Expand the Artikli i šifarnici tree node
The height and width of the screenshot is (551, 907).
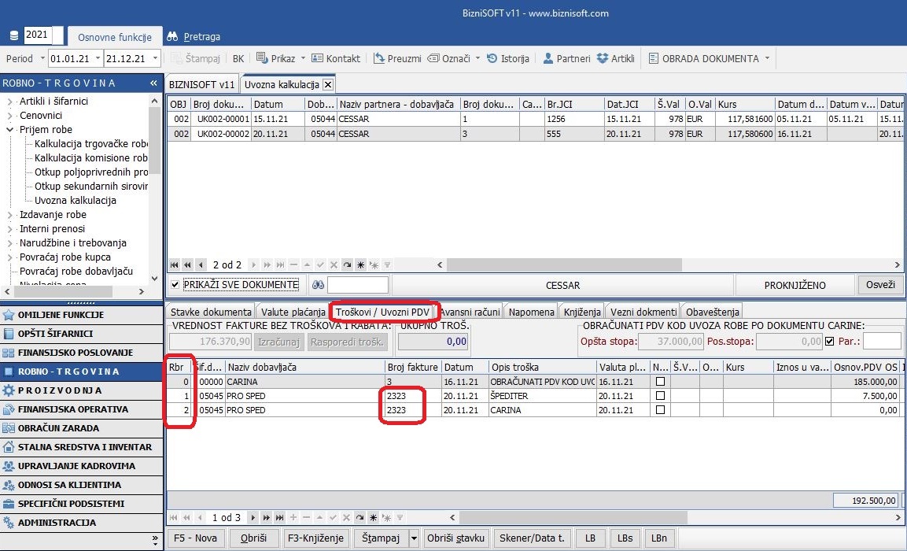coord(10,102)
